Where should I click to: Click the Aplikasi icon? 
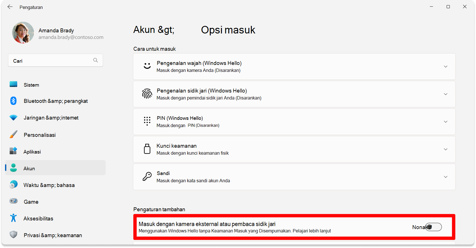(13, 151)
